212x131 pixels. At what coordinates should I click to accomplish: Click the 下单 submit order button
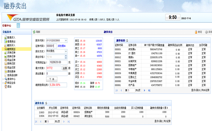point(52,79)
